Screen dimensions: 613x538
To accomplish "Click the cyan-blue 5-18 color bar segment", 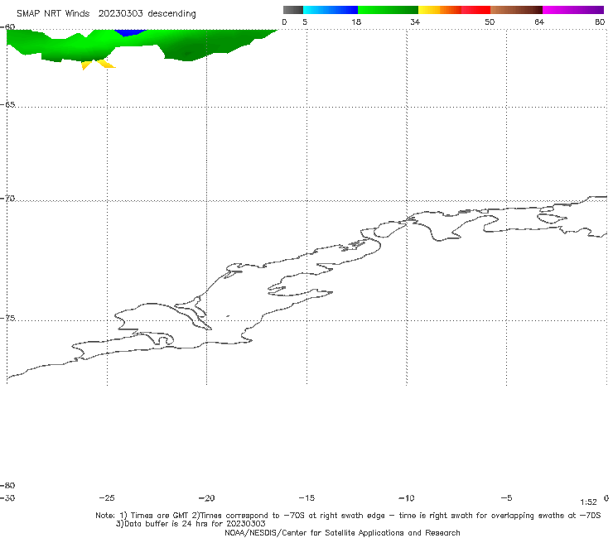I will (x=331, y=10).
